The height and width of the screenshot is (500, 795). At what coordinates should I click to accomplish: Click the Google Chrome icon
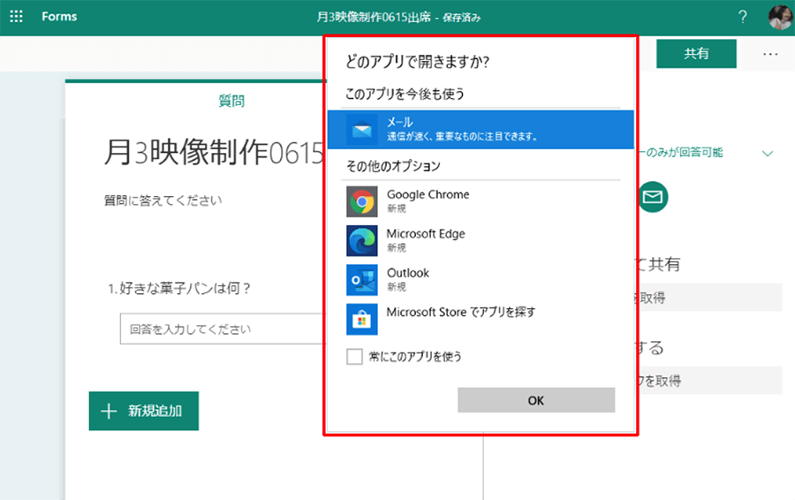[x=362, y=201]
